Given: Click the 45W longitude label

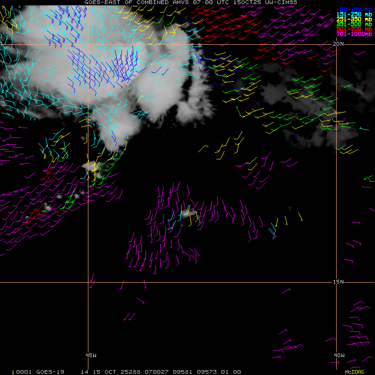Looking at the screenshot, I should tap(91, 355).
